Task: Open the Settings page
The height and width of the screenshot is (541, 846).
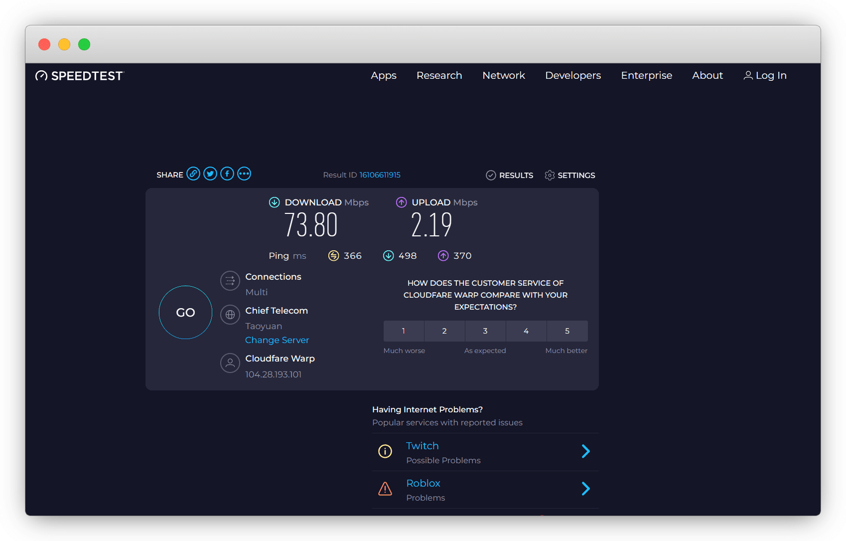Action: point(570,176)
